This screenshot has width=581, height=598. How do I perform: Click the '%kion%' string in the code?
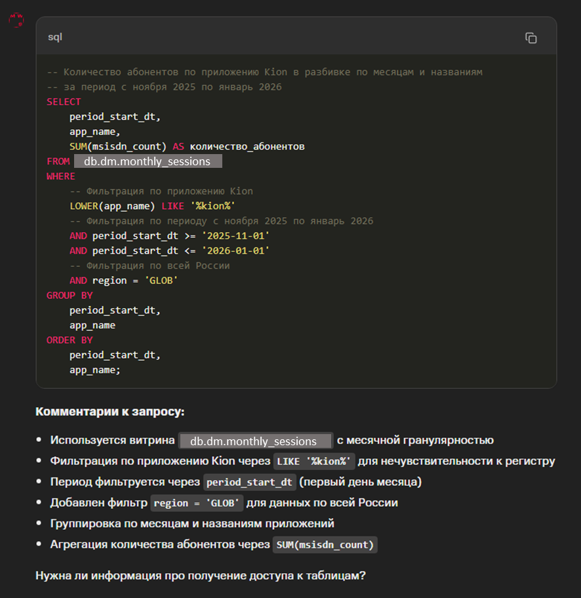(x=212, y=206)
